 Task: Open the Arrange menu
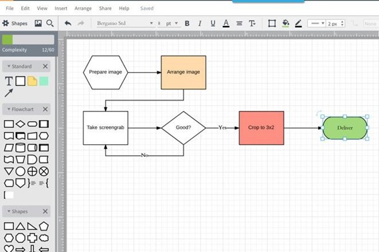coord(83,8)
